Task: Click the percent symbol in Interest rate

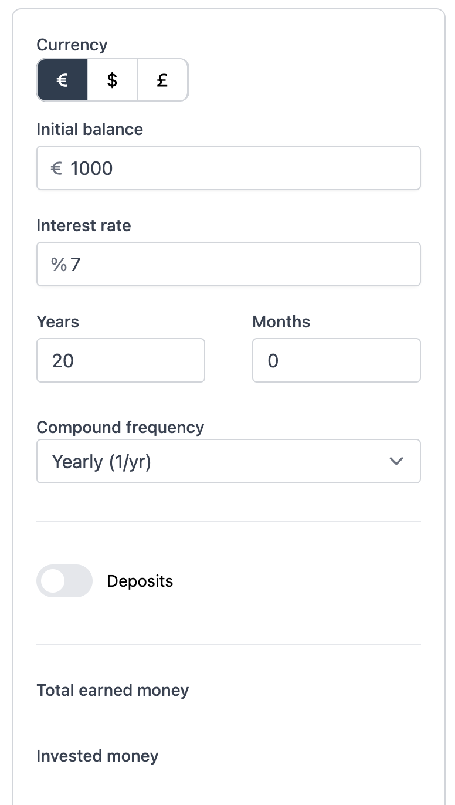Action: click(x=59, y=265)
